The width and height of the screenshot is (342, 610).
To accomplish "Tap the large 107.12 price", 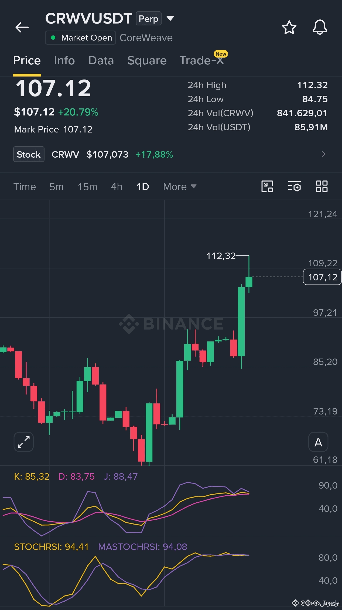I will coord(53,88).
